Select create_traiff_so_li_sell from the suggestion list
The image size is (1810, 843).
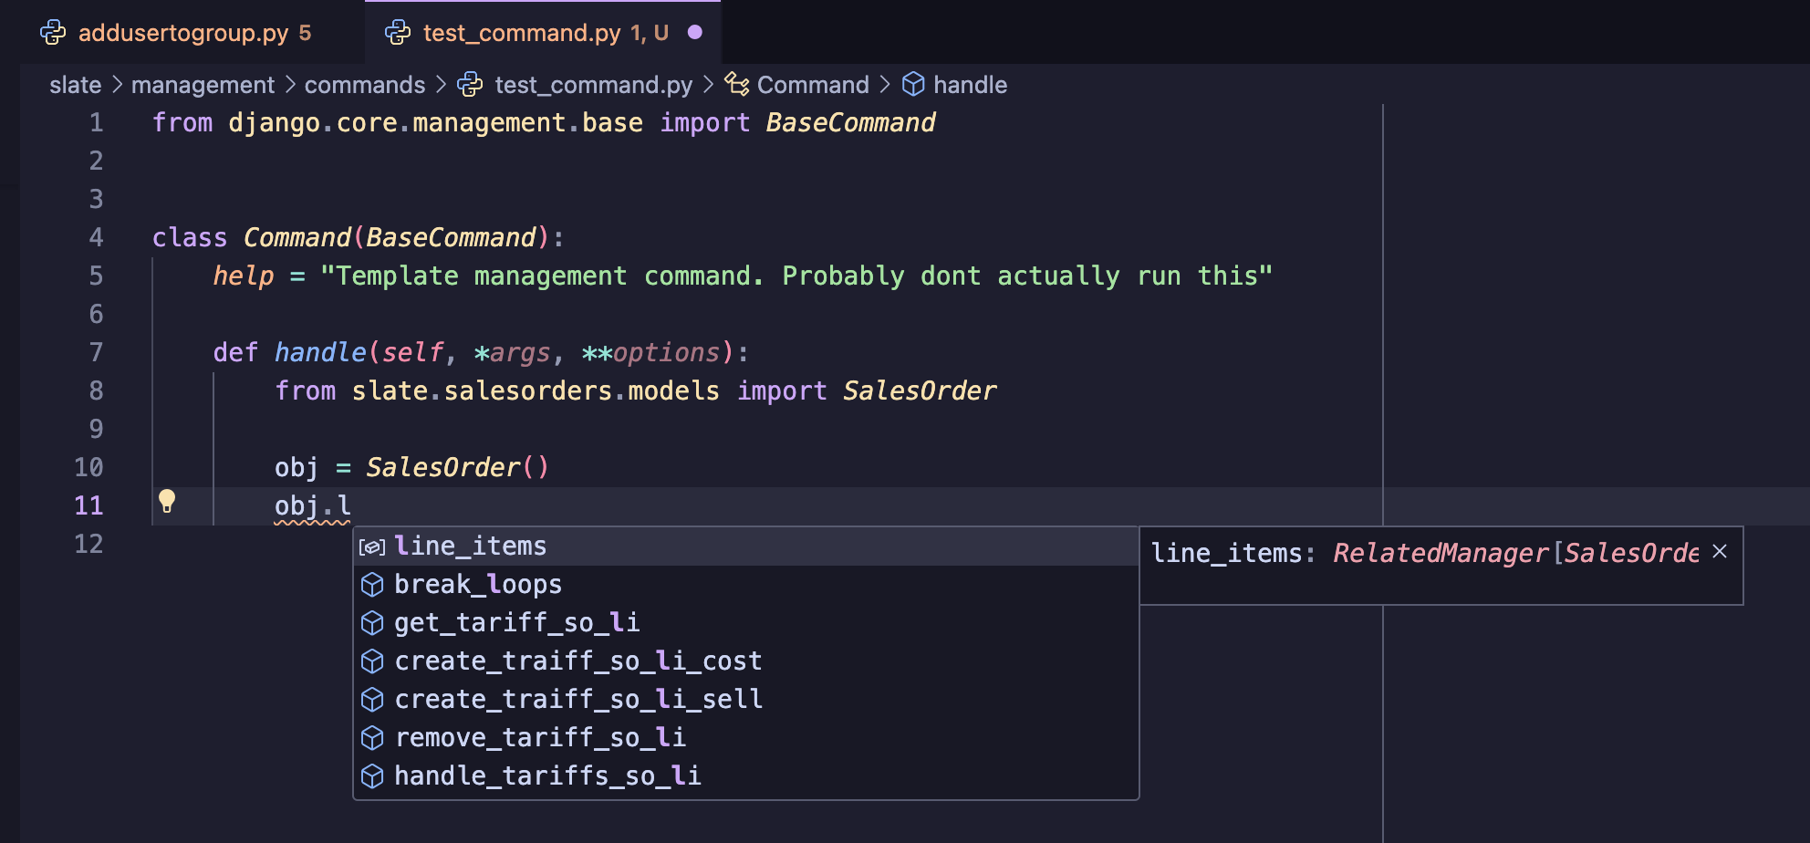[x=577, y=699]
